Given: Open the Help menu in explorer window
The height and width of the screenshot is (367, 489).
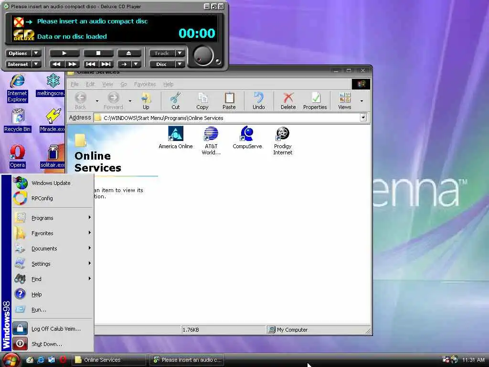Looking at the screenshot, I should tap(169, 84).
